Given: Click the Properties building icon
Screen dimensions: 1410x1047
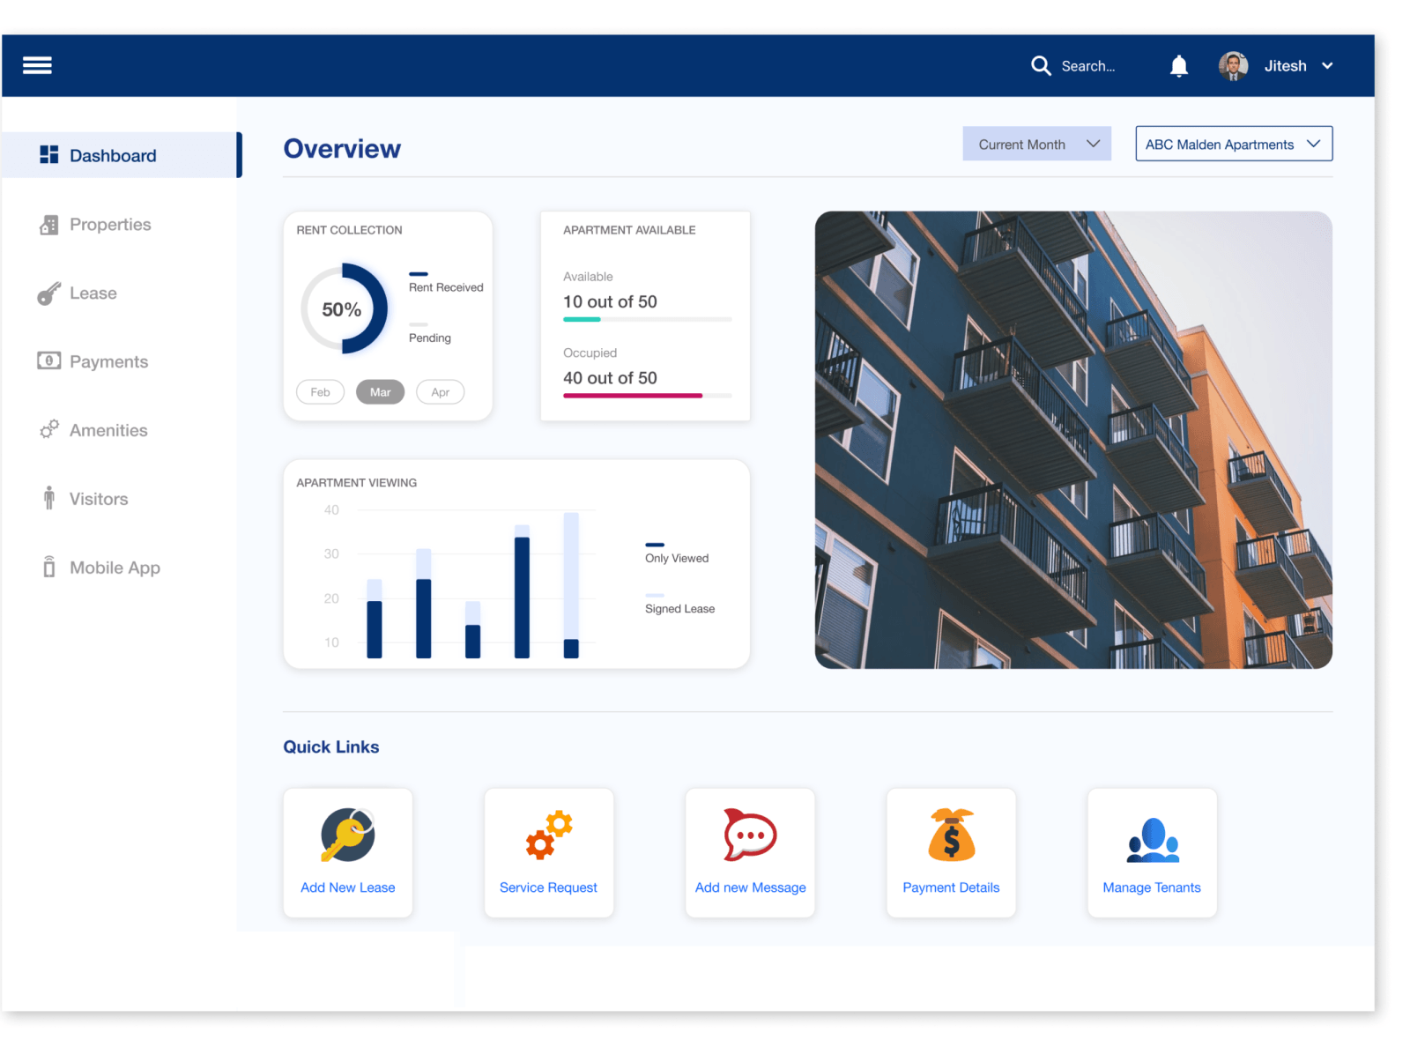Looking at the screenshot, I should (48, 225).
